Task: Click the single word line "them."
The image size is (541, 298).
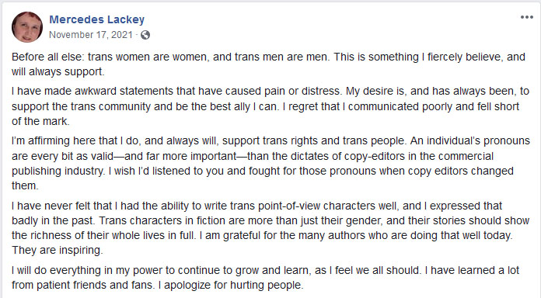Action: point(25,185)
